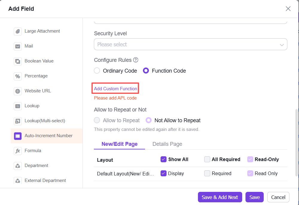Select the Ordinary Code radio button
Viewport: 299px width, 205px height.
97,71
